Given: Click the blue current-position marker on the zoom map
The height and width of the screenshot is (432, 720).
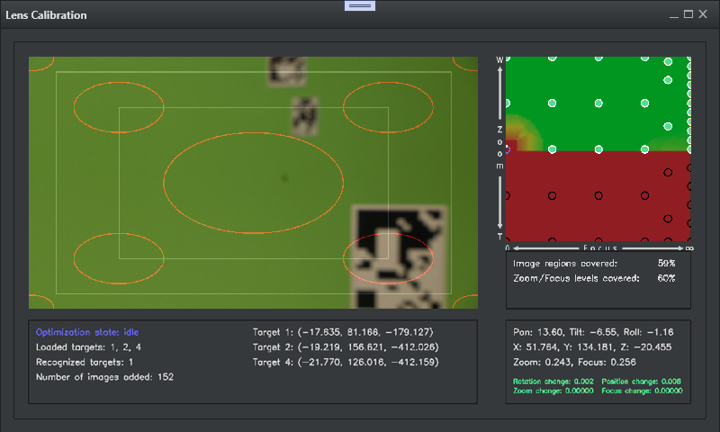Looking at the screenshot, I should point(507,149).
